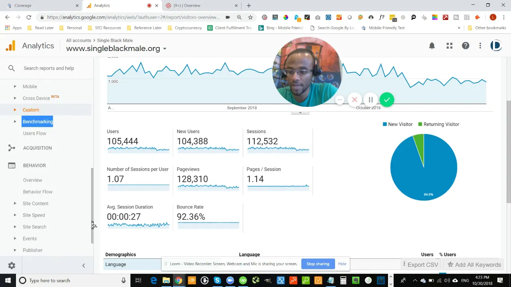Image resolution: width=511 pixels, height=287 pixels.
Task: Open the Users Flow report
Action: (x=34, y=133)
